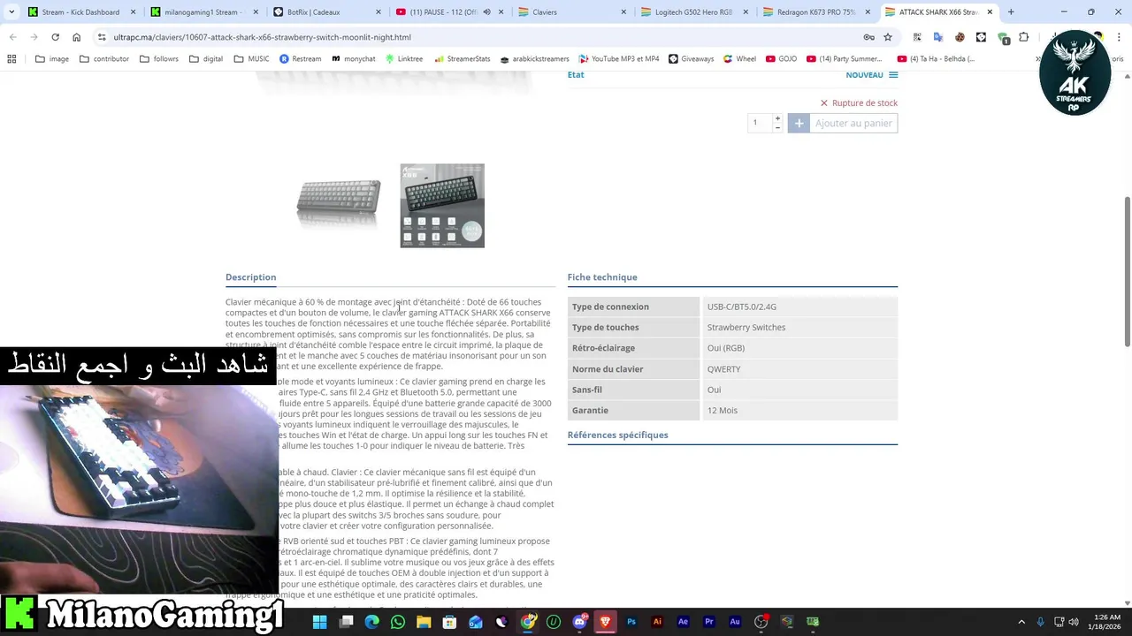Open the digital bookmarks folder
Viewport: 1132px width, 636px height.
tap(205, 58)
